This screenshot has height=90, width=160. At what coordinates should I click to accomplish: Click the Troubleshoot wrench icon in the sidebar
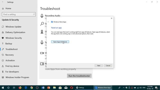point(3,49)
